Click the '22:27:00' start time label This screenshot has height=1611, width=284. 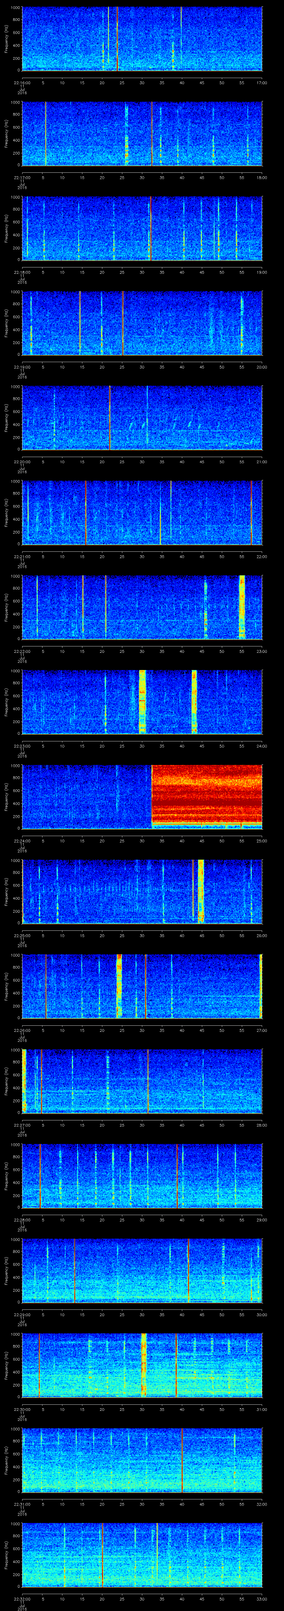coord(22,1125)
